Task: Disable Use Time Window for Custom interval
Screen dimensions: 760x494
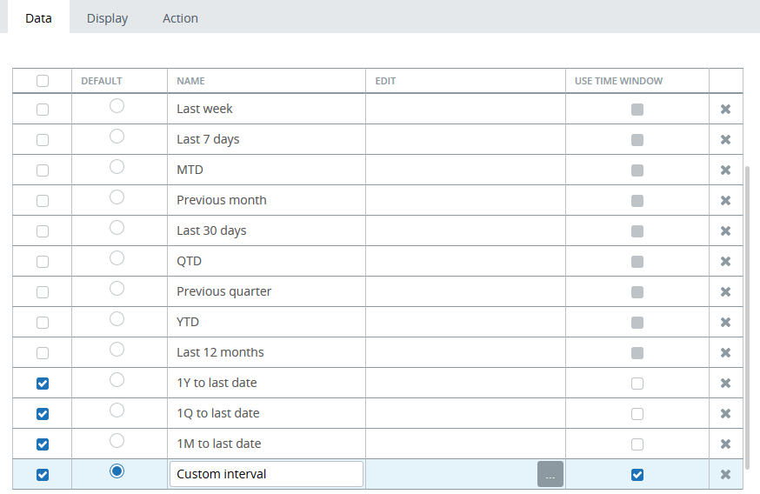Action: [637, 475]
